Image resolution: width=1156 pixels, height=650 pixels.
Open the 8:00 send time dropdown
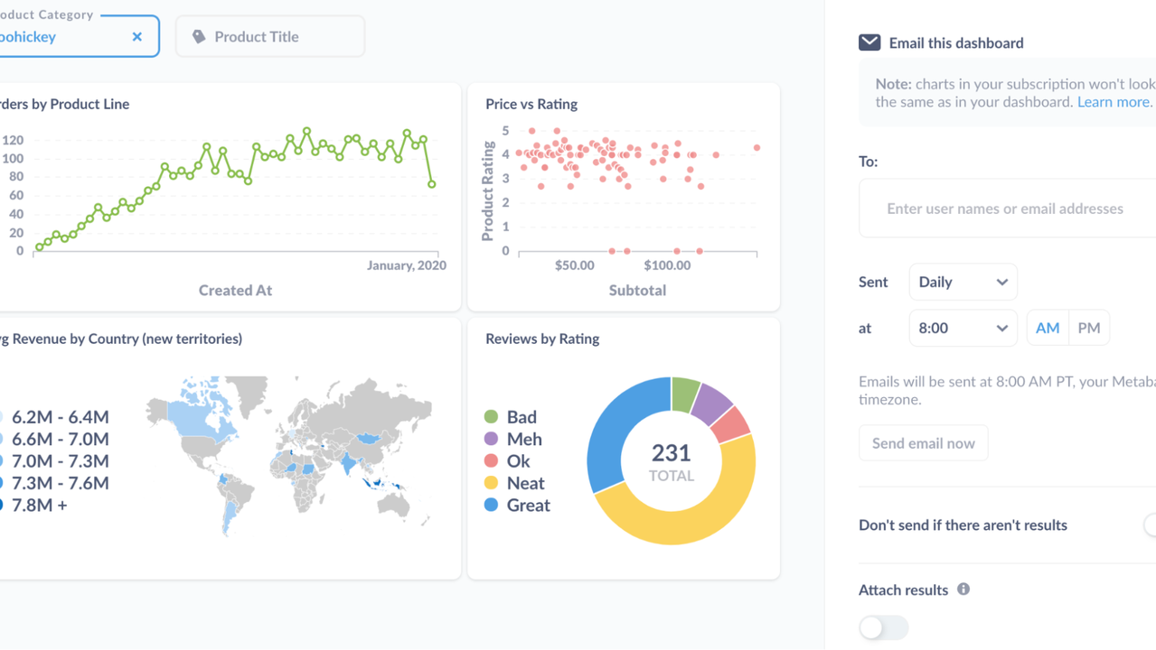(963, 328)
